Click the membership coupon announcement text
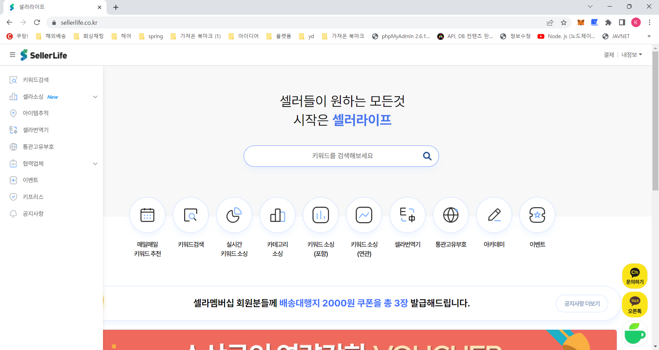 pyautogui.click(x=332, y=303)
